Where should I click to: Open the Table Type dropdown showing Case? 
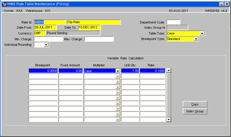click(202, 33)
